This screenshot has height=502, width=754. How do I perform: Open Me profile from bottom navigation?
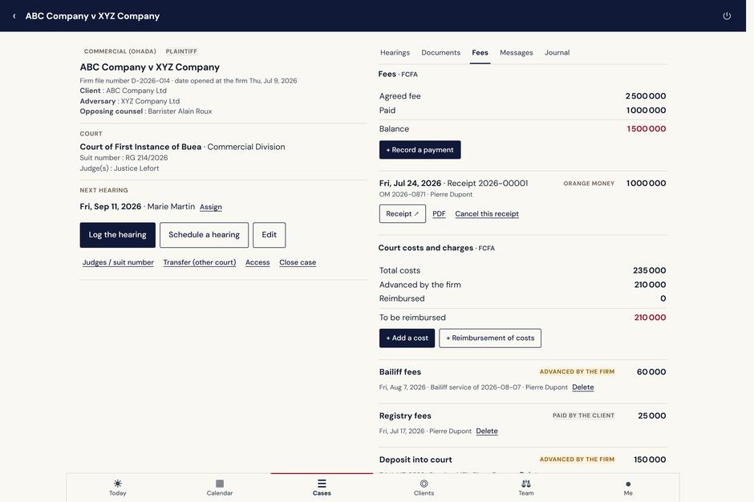click(x=628, y=487)
